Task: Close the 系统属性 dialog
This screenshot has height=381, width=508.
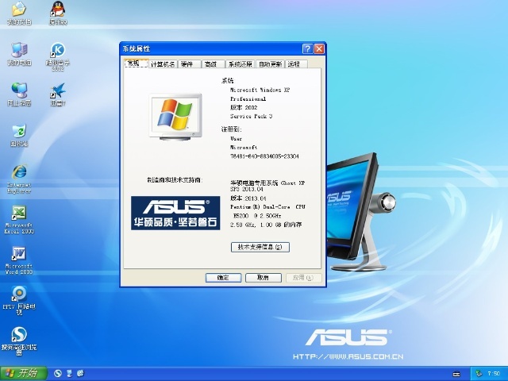Action: 319,49
